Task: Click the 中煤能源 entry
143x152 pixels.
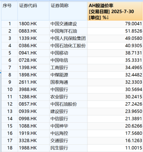Action: coord(59,75)
